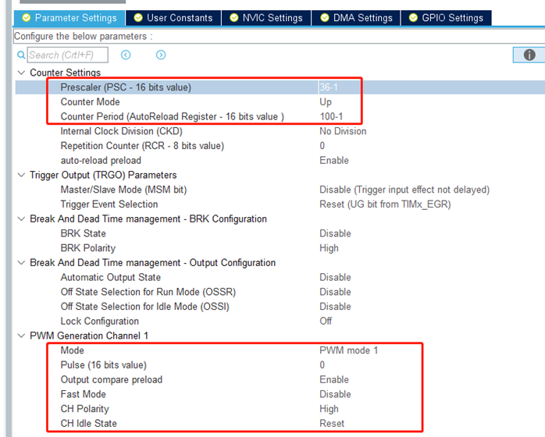Screen dimensions: 545x437
Task: Open the No Division value
Action: 343,131
